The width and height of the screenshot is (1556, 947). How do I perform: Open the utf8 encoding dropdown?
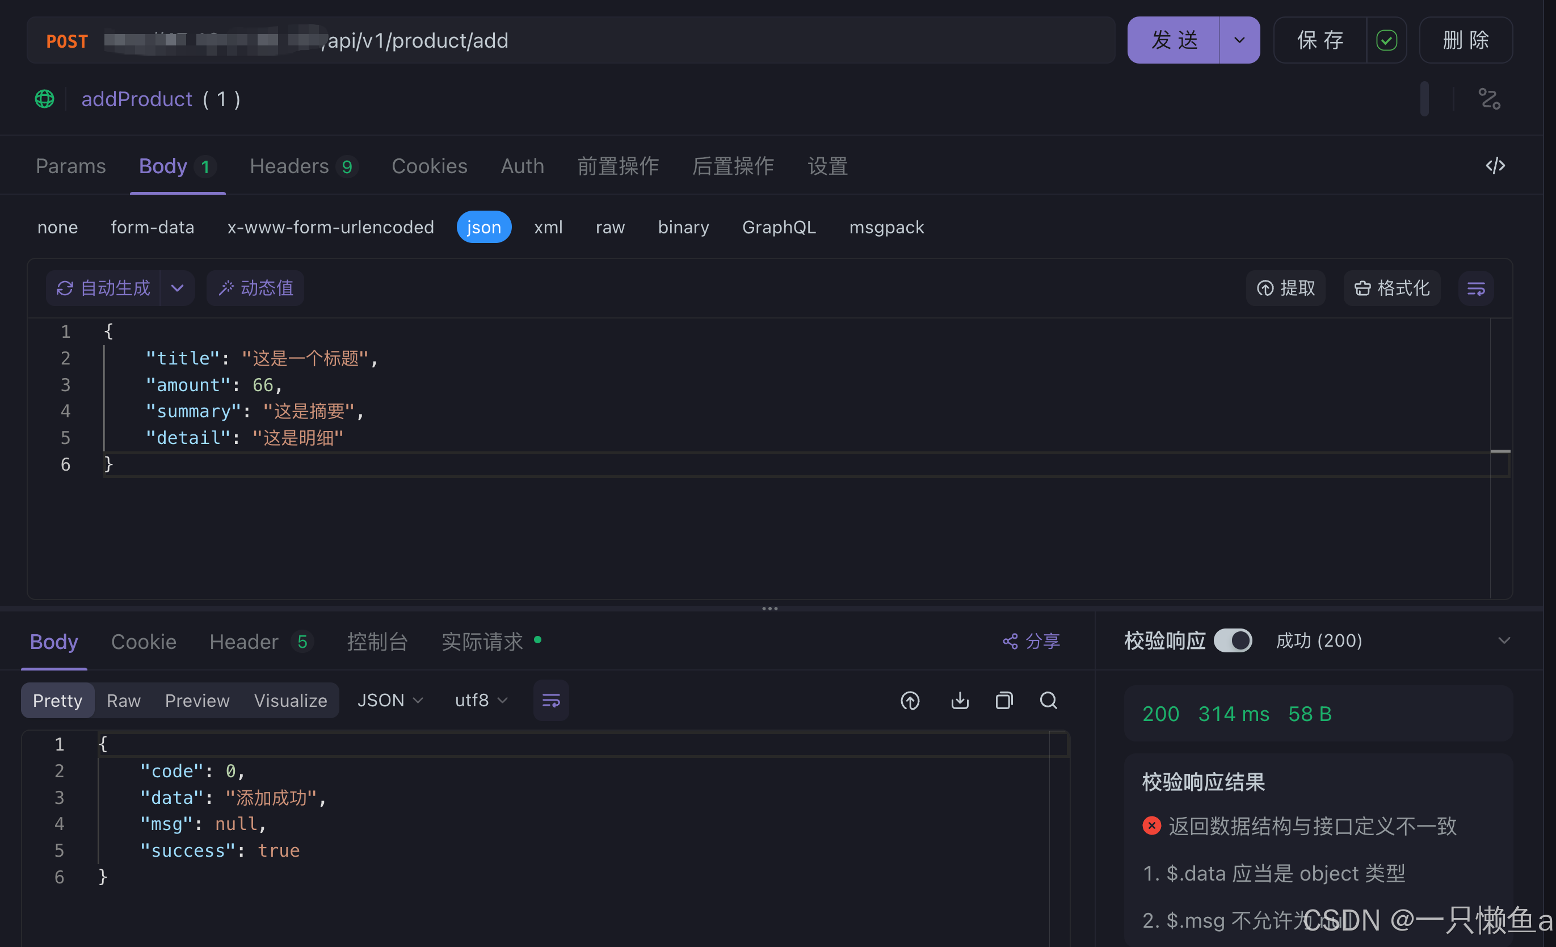point(481,700)
